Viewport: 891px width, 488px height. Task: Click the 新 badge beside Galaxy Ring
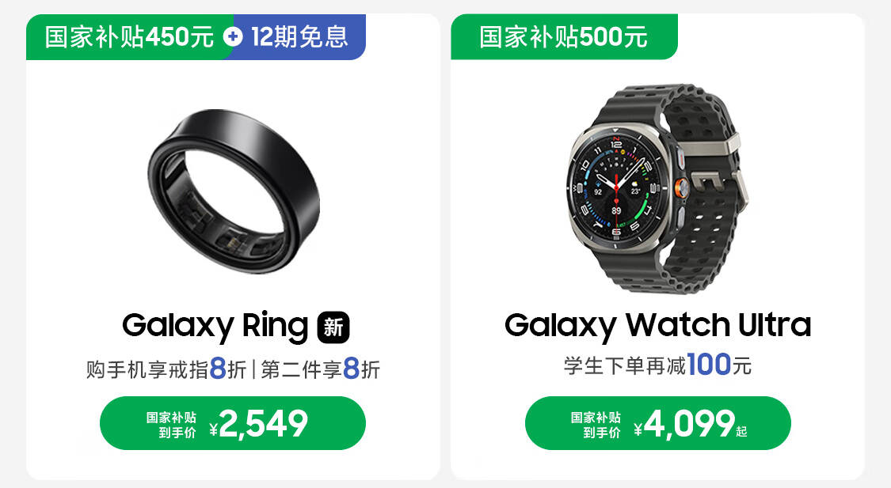[x=333, y=327]
